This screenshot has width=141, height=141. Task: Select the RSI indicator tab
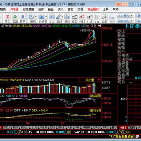tap(15, 127)
